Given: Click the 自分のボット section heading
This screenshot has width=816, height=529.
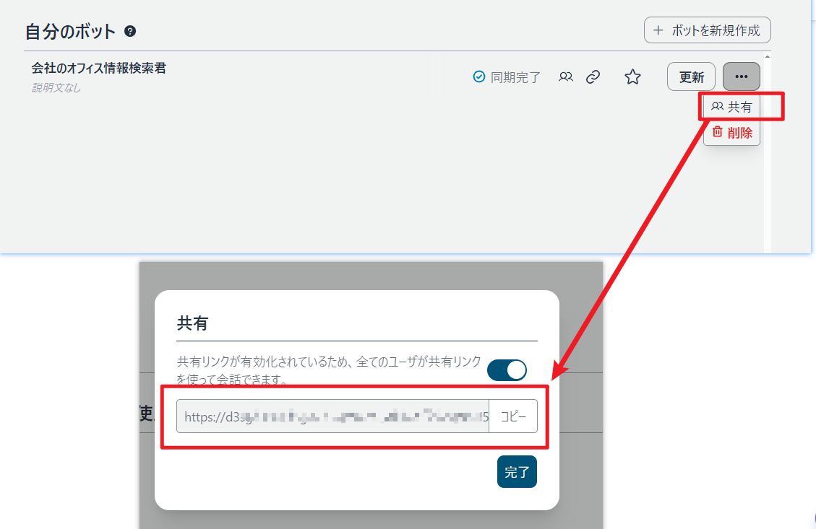Looking at the screenshot, I should pos(70,31).
